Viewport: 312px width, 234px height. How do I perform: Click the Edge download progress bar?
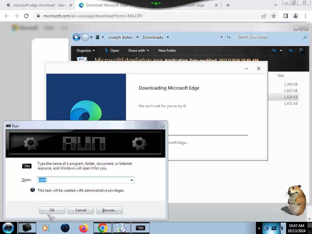tap(208, 135)
